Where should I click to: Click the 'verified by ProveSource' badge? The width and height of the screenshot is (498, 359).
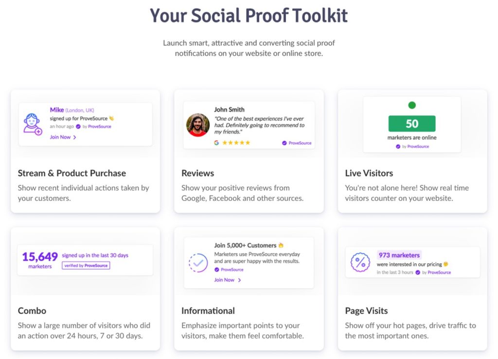point(86,265)
